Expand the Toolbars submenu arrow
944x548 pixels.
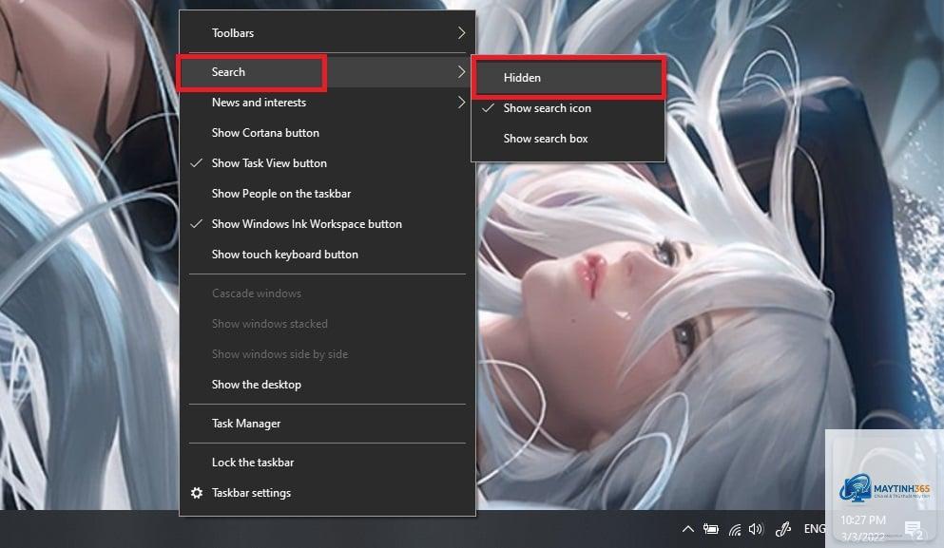pos(461,33)
